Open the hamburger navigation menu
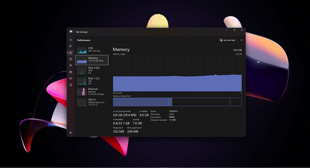Screen dimensions: 310x168 71,40
